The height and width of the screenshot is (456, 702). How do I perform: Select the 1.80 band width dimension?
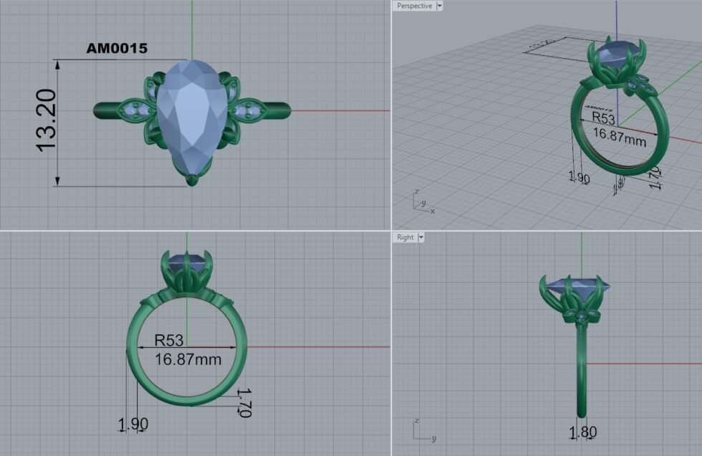click(582, 432)
